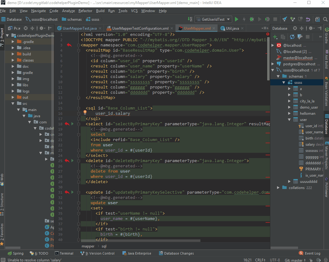Switch to the Util.java editor tab
This screenshot has width=329, height=262.
232,28
